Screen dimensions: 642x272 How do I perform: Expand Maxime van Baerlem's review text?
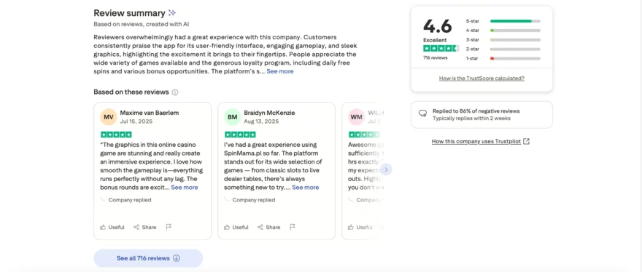(185, 188)
